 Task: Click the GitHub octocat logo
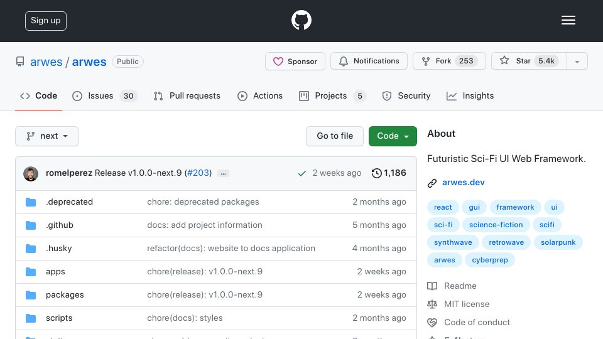pyautogui.click(x=301, y=20)
